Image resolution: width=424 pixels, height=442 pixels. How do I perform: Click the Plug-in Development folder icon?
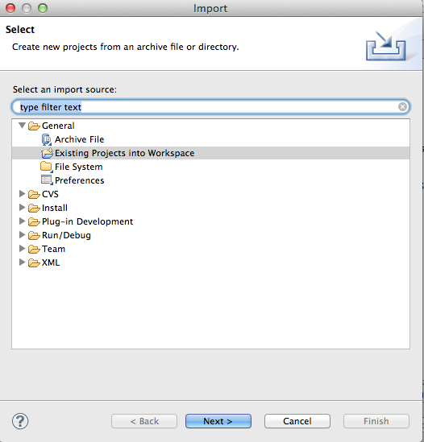(34, 222)
